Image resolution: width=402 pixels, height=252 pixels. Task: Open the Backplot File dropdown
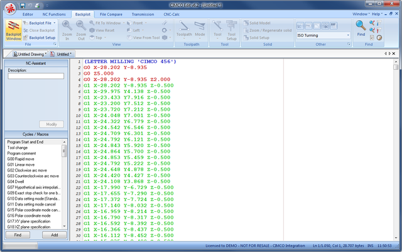point(40,23)
